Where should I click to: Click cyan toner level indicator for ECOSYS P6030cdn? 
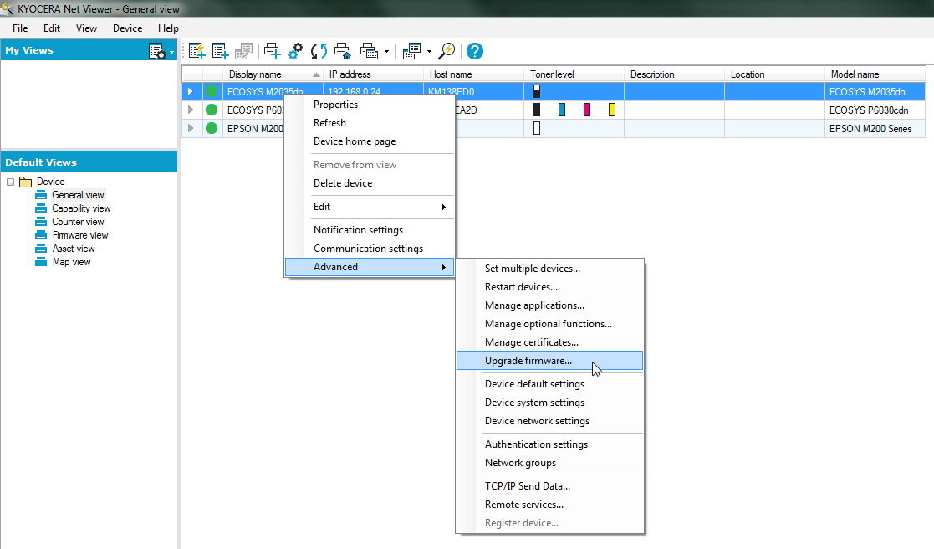(x=562, y=110)
